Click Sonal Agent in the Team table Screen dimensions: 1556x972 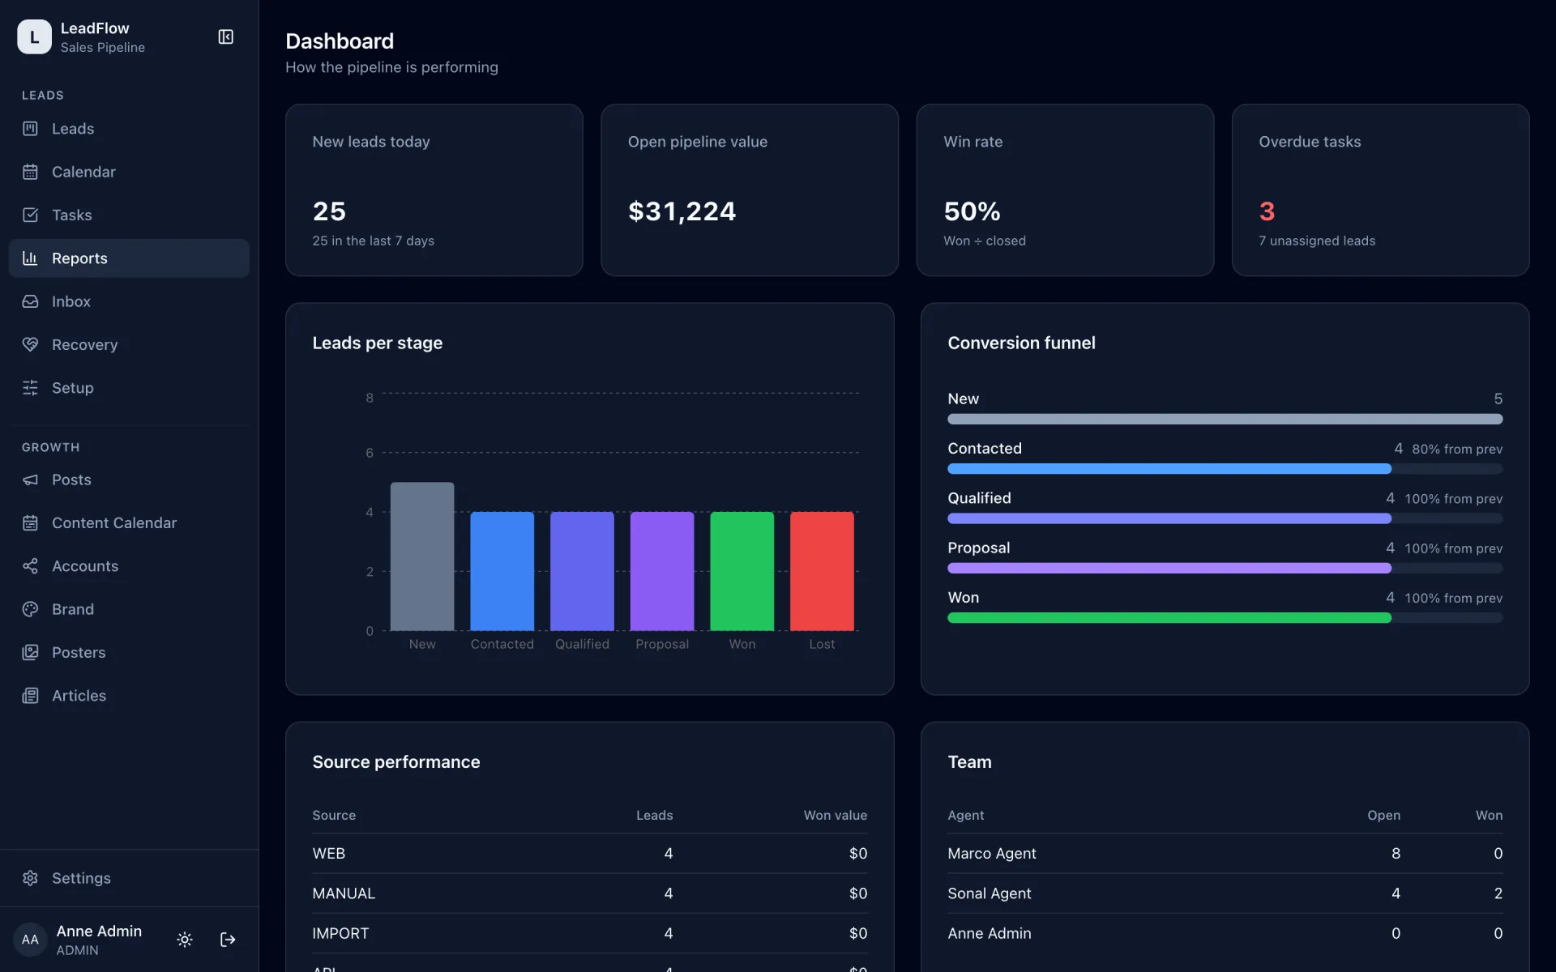990,893
